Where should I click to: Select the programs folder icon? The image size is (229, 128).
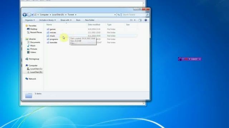click(x=48, y=39)
